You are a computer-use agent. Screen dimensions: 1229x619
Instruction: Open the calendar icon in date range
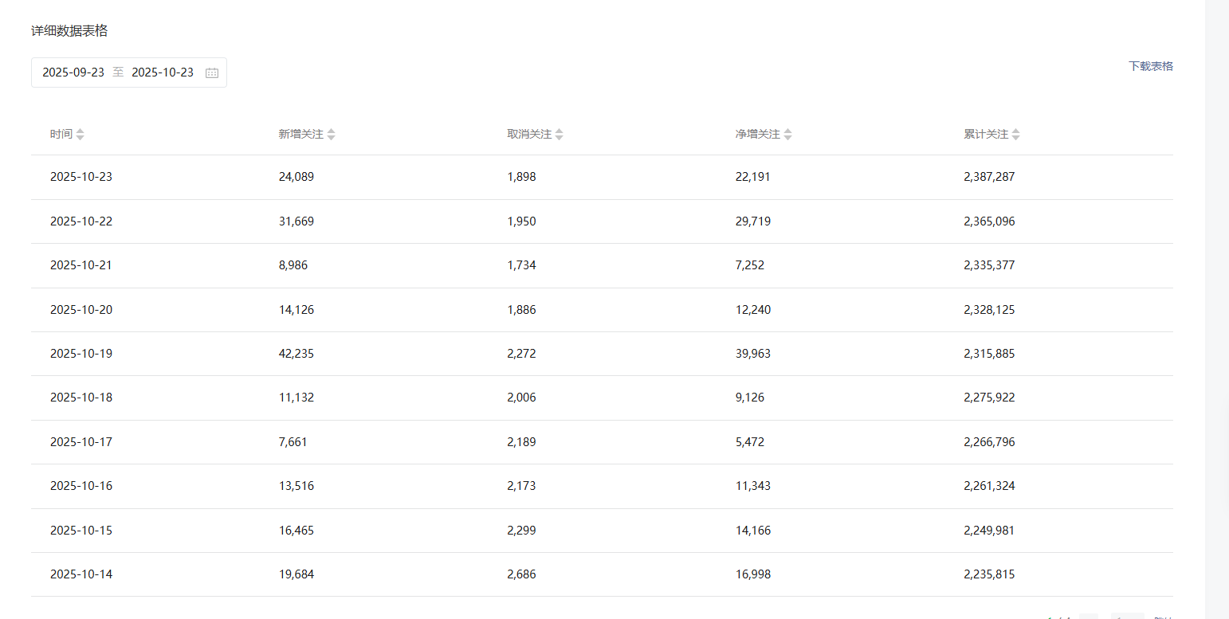[212, 72]
